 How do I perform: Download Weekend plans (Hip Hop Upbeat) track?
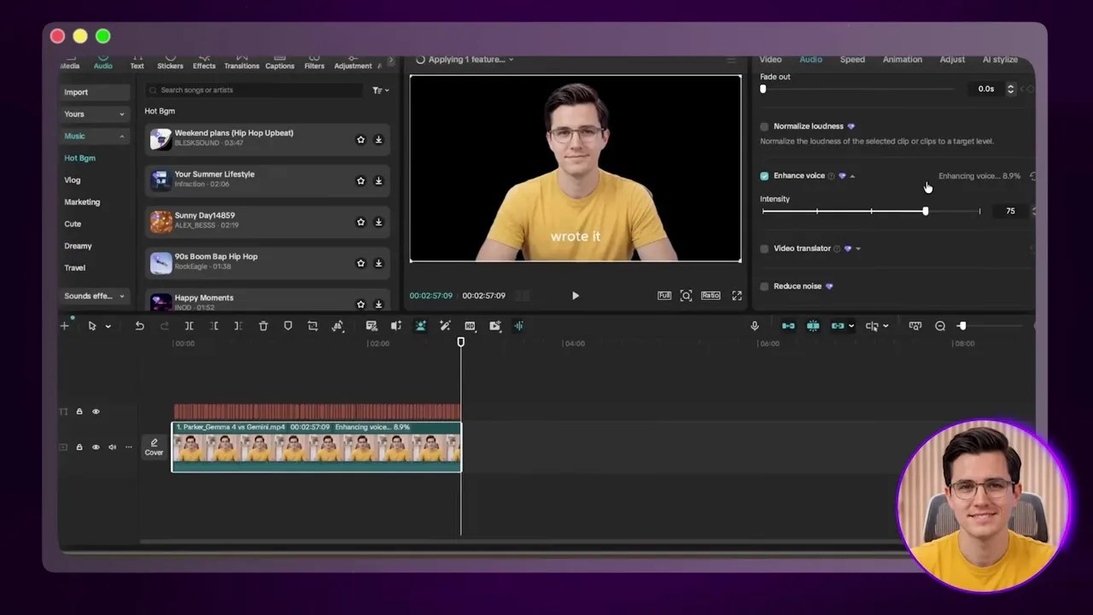[x=378, y=140]
